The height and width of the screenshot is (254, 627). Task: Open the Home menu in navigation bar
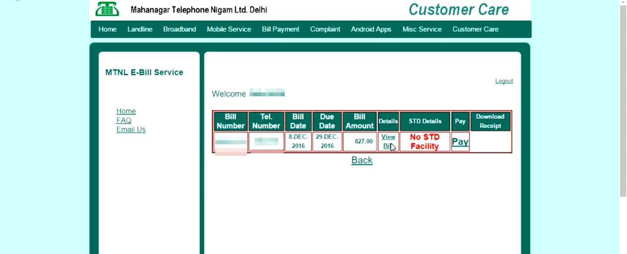point(107,29)
